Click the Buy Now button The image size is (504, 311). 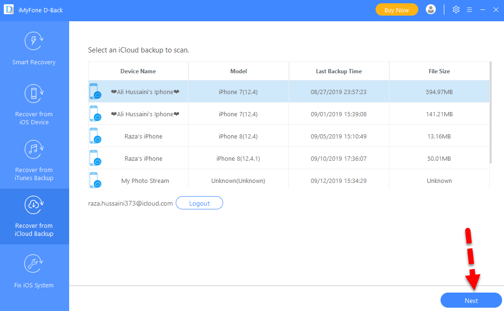pos(396,10)
